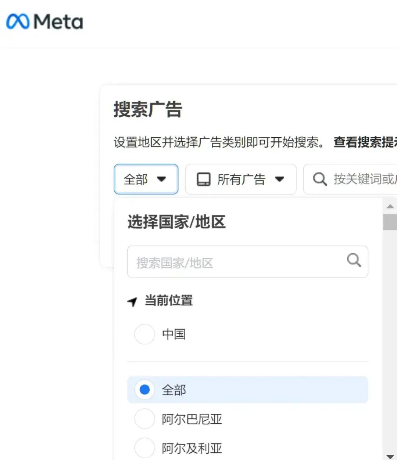The height and width of the screenshot is (460, 397).
Task: Click the caret arrow in 所有广告 dropdown
Action: (x=280, y=179)
